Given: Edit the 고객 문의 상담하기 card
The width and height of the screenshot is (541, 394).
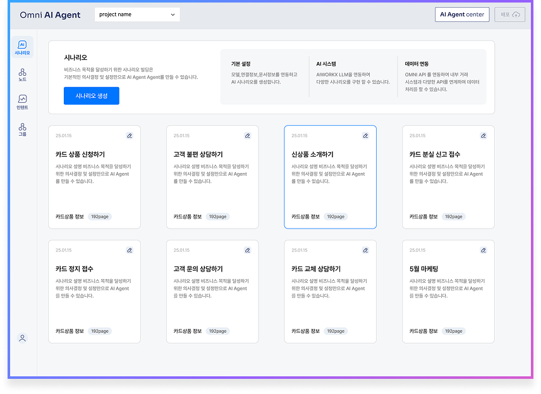Looking at the screenshot, I should [x=247, y=250].
